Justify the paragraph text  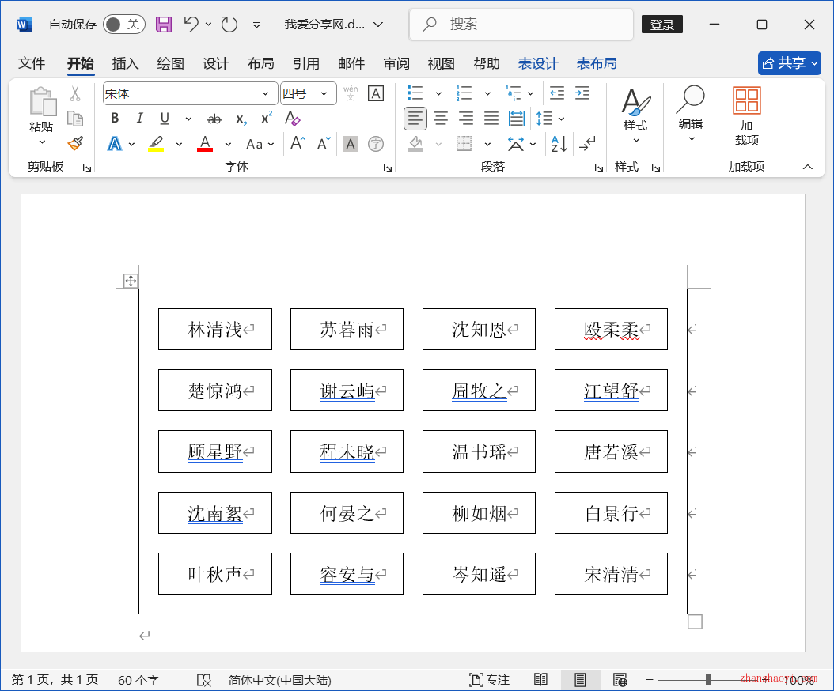pos(491,119)
